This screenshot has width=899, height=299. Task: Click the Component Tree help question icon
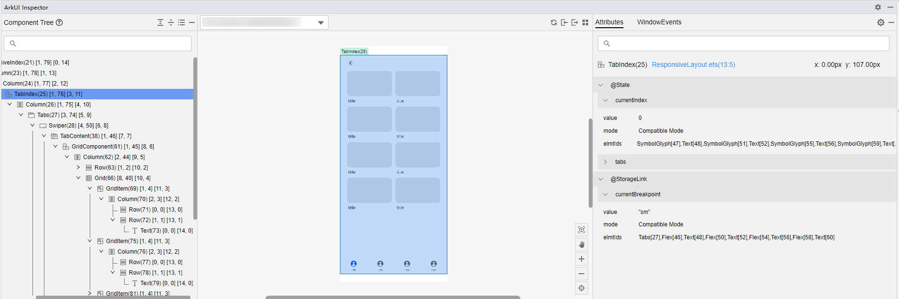[x=59, y=22]
